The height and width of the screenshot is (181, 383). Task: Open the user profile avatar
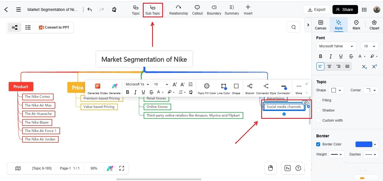pos(377,10)
